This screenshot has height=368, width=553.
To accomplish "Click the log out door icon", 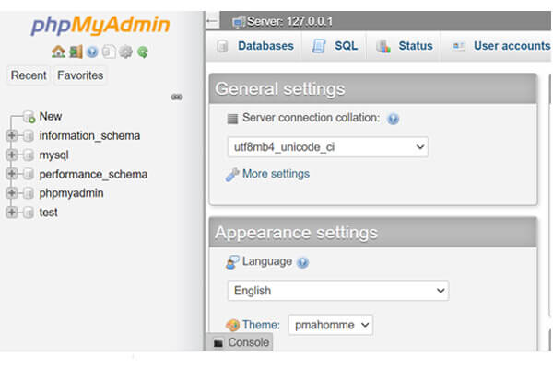I will [x=76, y=52].
